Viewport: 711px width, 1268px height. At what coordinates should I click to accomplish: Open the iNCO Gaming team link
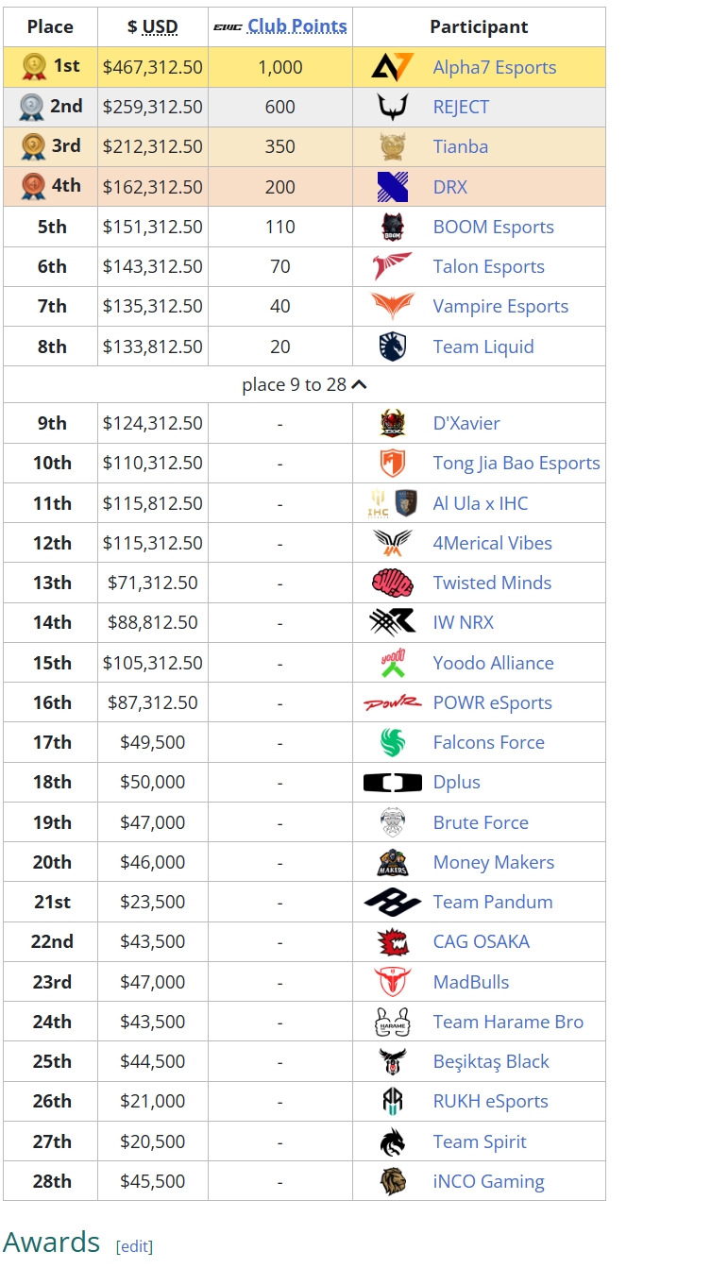(488, 1181)
